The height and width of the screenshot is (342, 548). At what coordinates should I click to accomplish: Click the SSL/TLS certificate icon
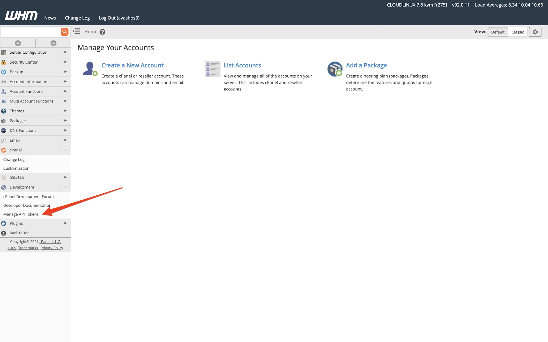pyautogui.click(x=4, y=177)
